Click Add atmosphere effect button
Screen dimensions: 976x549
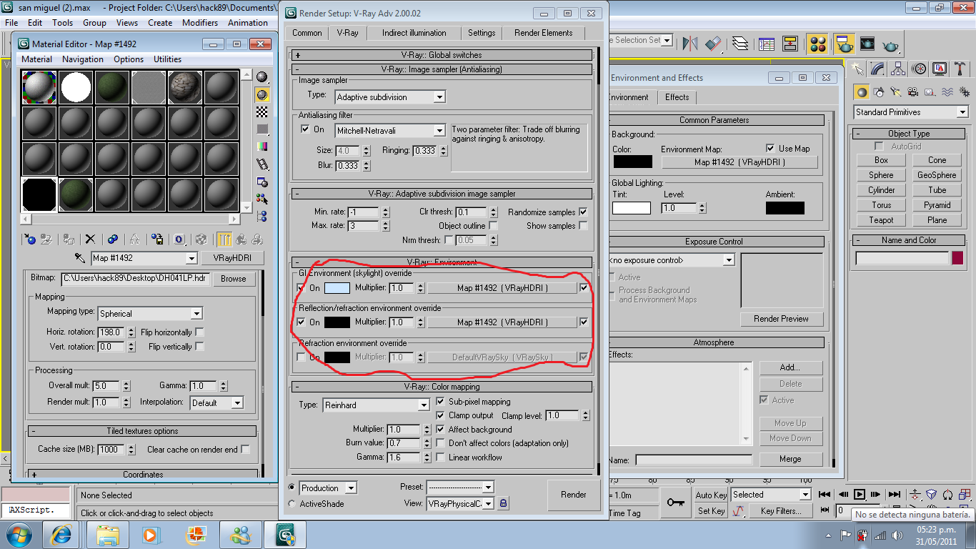point(790,367)
